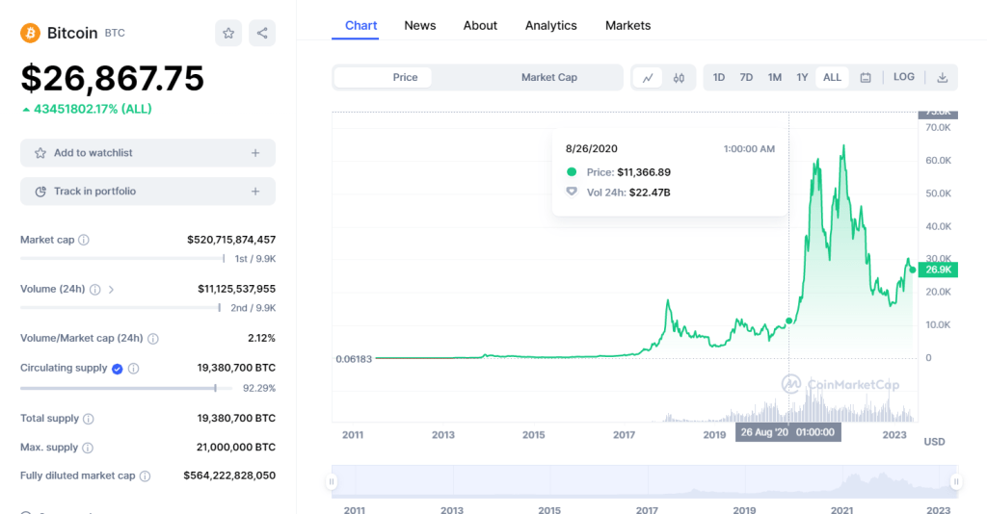Click the left handle of range slider
The height and width of the screenshot is (514, 987).
pos(332,482)
